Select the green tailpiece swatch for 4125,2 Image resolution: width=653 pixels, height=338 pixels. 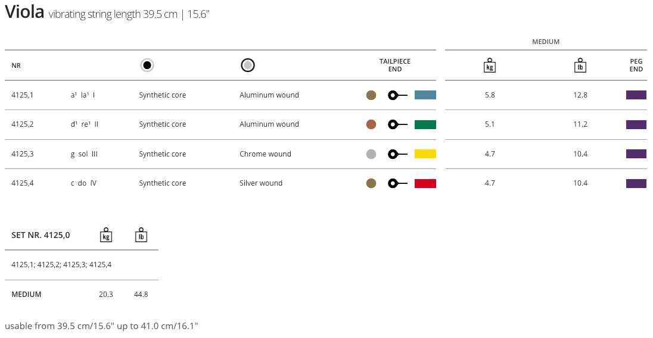[x=425, y=124]
